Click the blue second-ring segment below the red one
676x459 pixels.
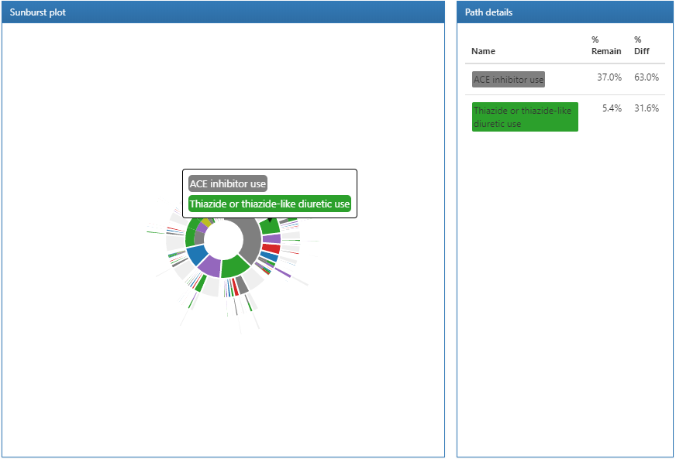pos(270,257)
